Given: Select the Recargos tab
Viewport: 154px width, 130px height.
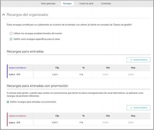Looking at the screenshot, I should (67, 4).
